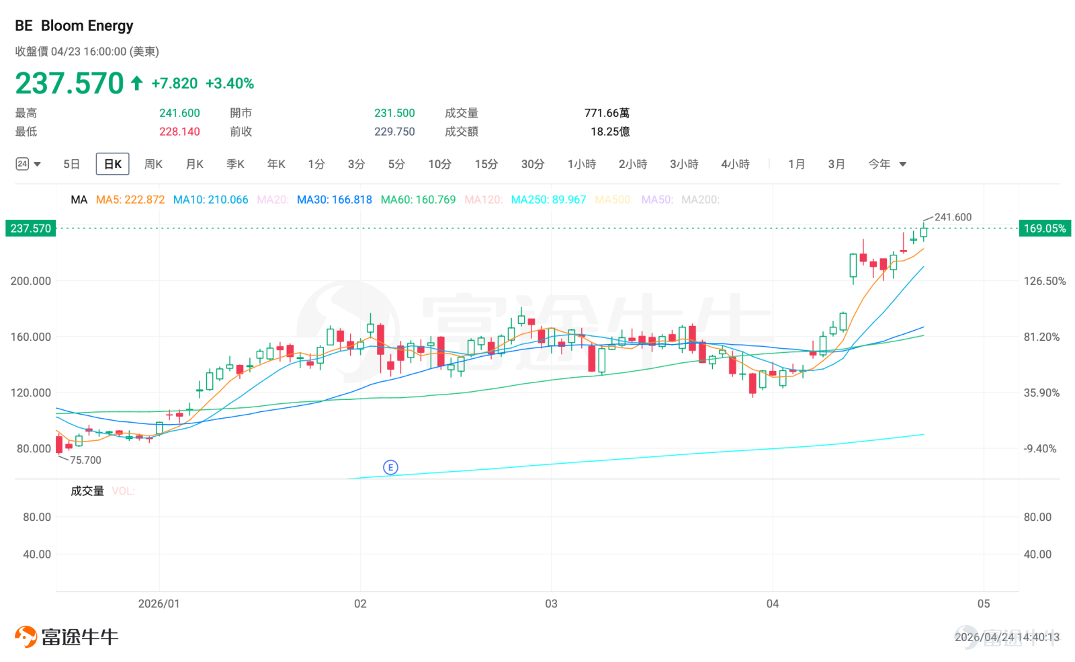Select the 1小時 hourly interval

coord(582,164)
